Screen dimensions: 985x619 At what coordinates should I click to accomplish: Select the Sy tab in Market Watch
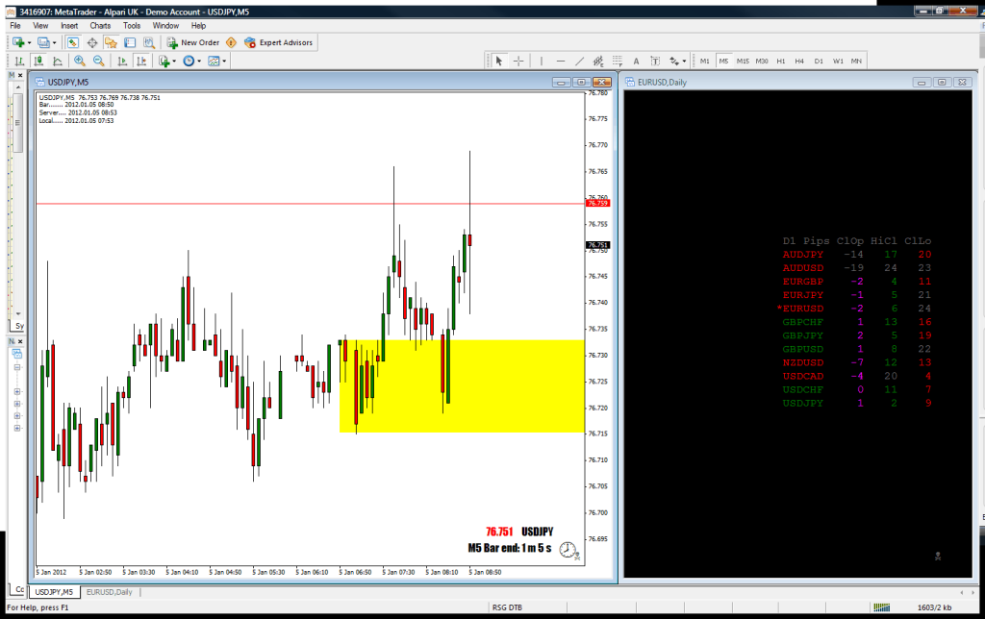(x=19, y=326)
